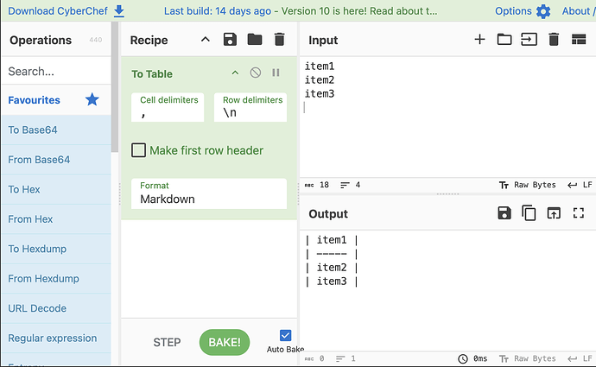The height and width of the screenshot is (367, 596).
Task: Select the From Base64 operation
Action: (x=56, y=160)
